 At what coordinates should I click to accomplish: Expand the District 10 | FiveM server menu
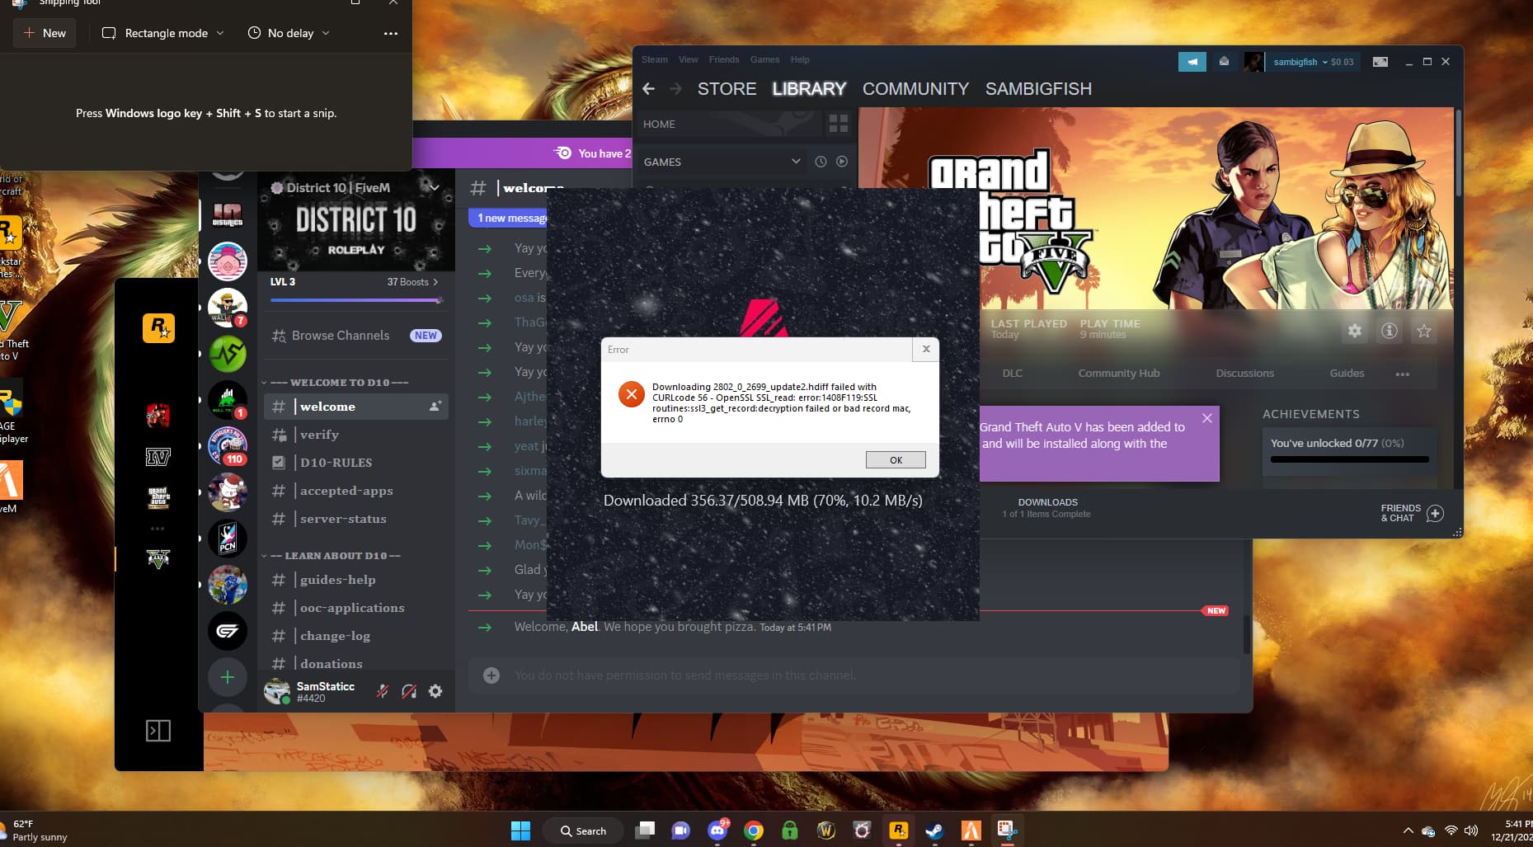434,187
